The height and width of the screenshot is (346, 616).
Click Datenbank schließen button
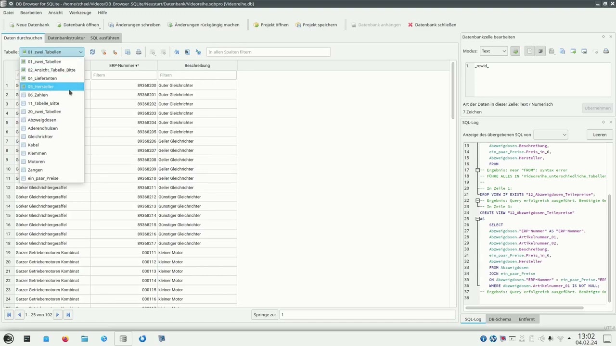coord(432,25)
